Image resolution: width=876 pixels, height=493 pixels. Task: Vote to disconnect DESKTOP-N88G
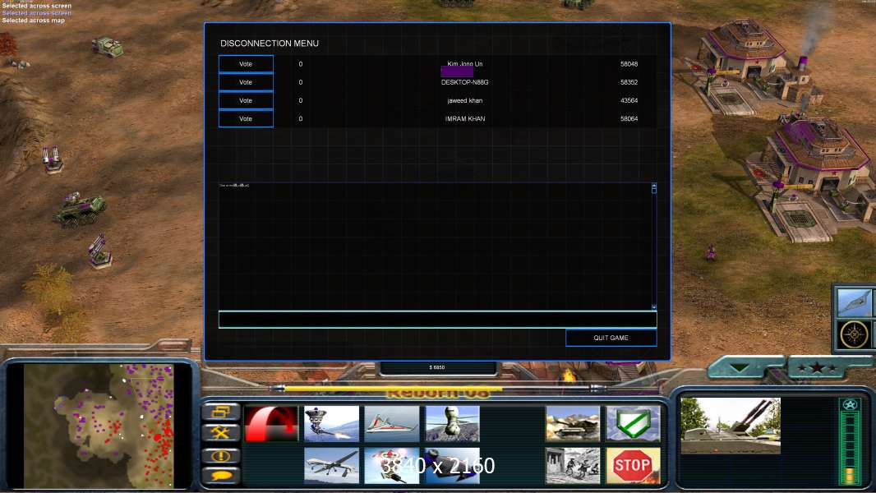tap(246, 82)
